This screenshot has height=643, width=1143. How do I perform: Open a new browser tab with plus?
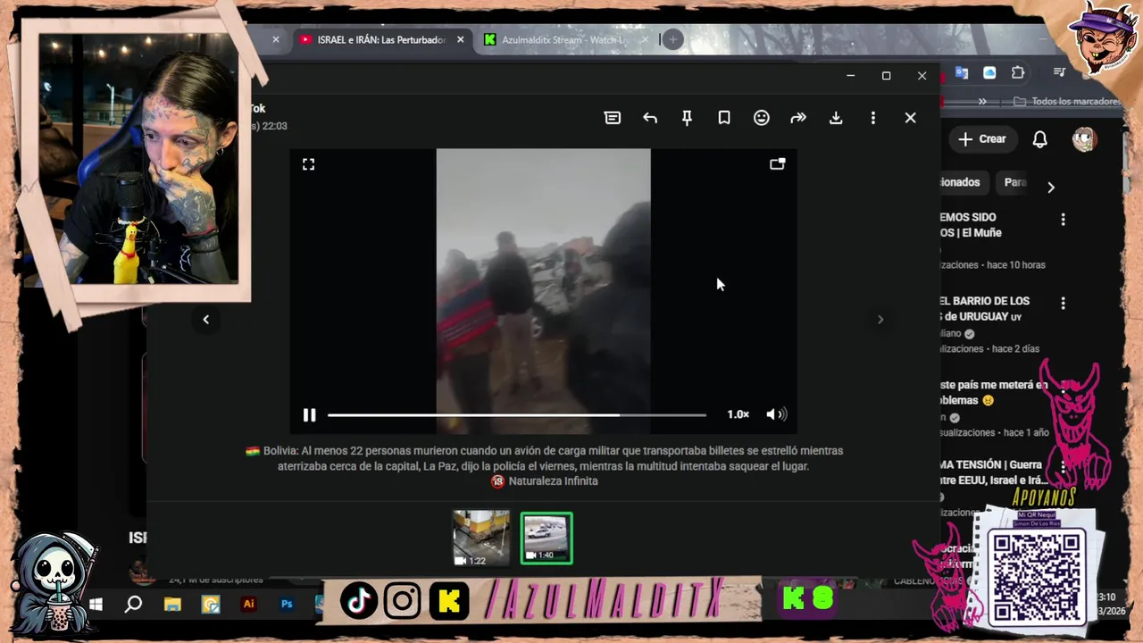click(x=672, y=39)
